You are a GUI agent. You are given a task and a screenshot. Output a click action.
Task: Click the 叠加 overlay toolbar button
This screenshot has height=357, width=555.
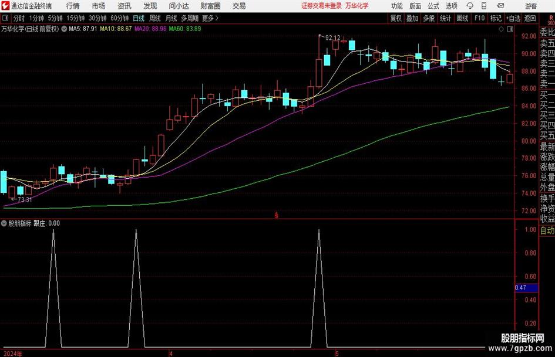tap(412, 18)
